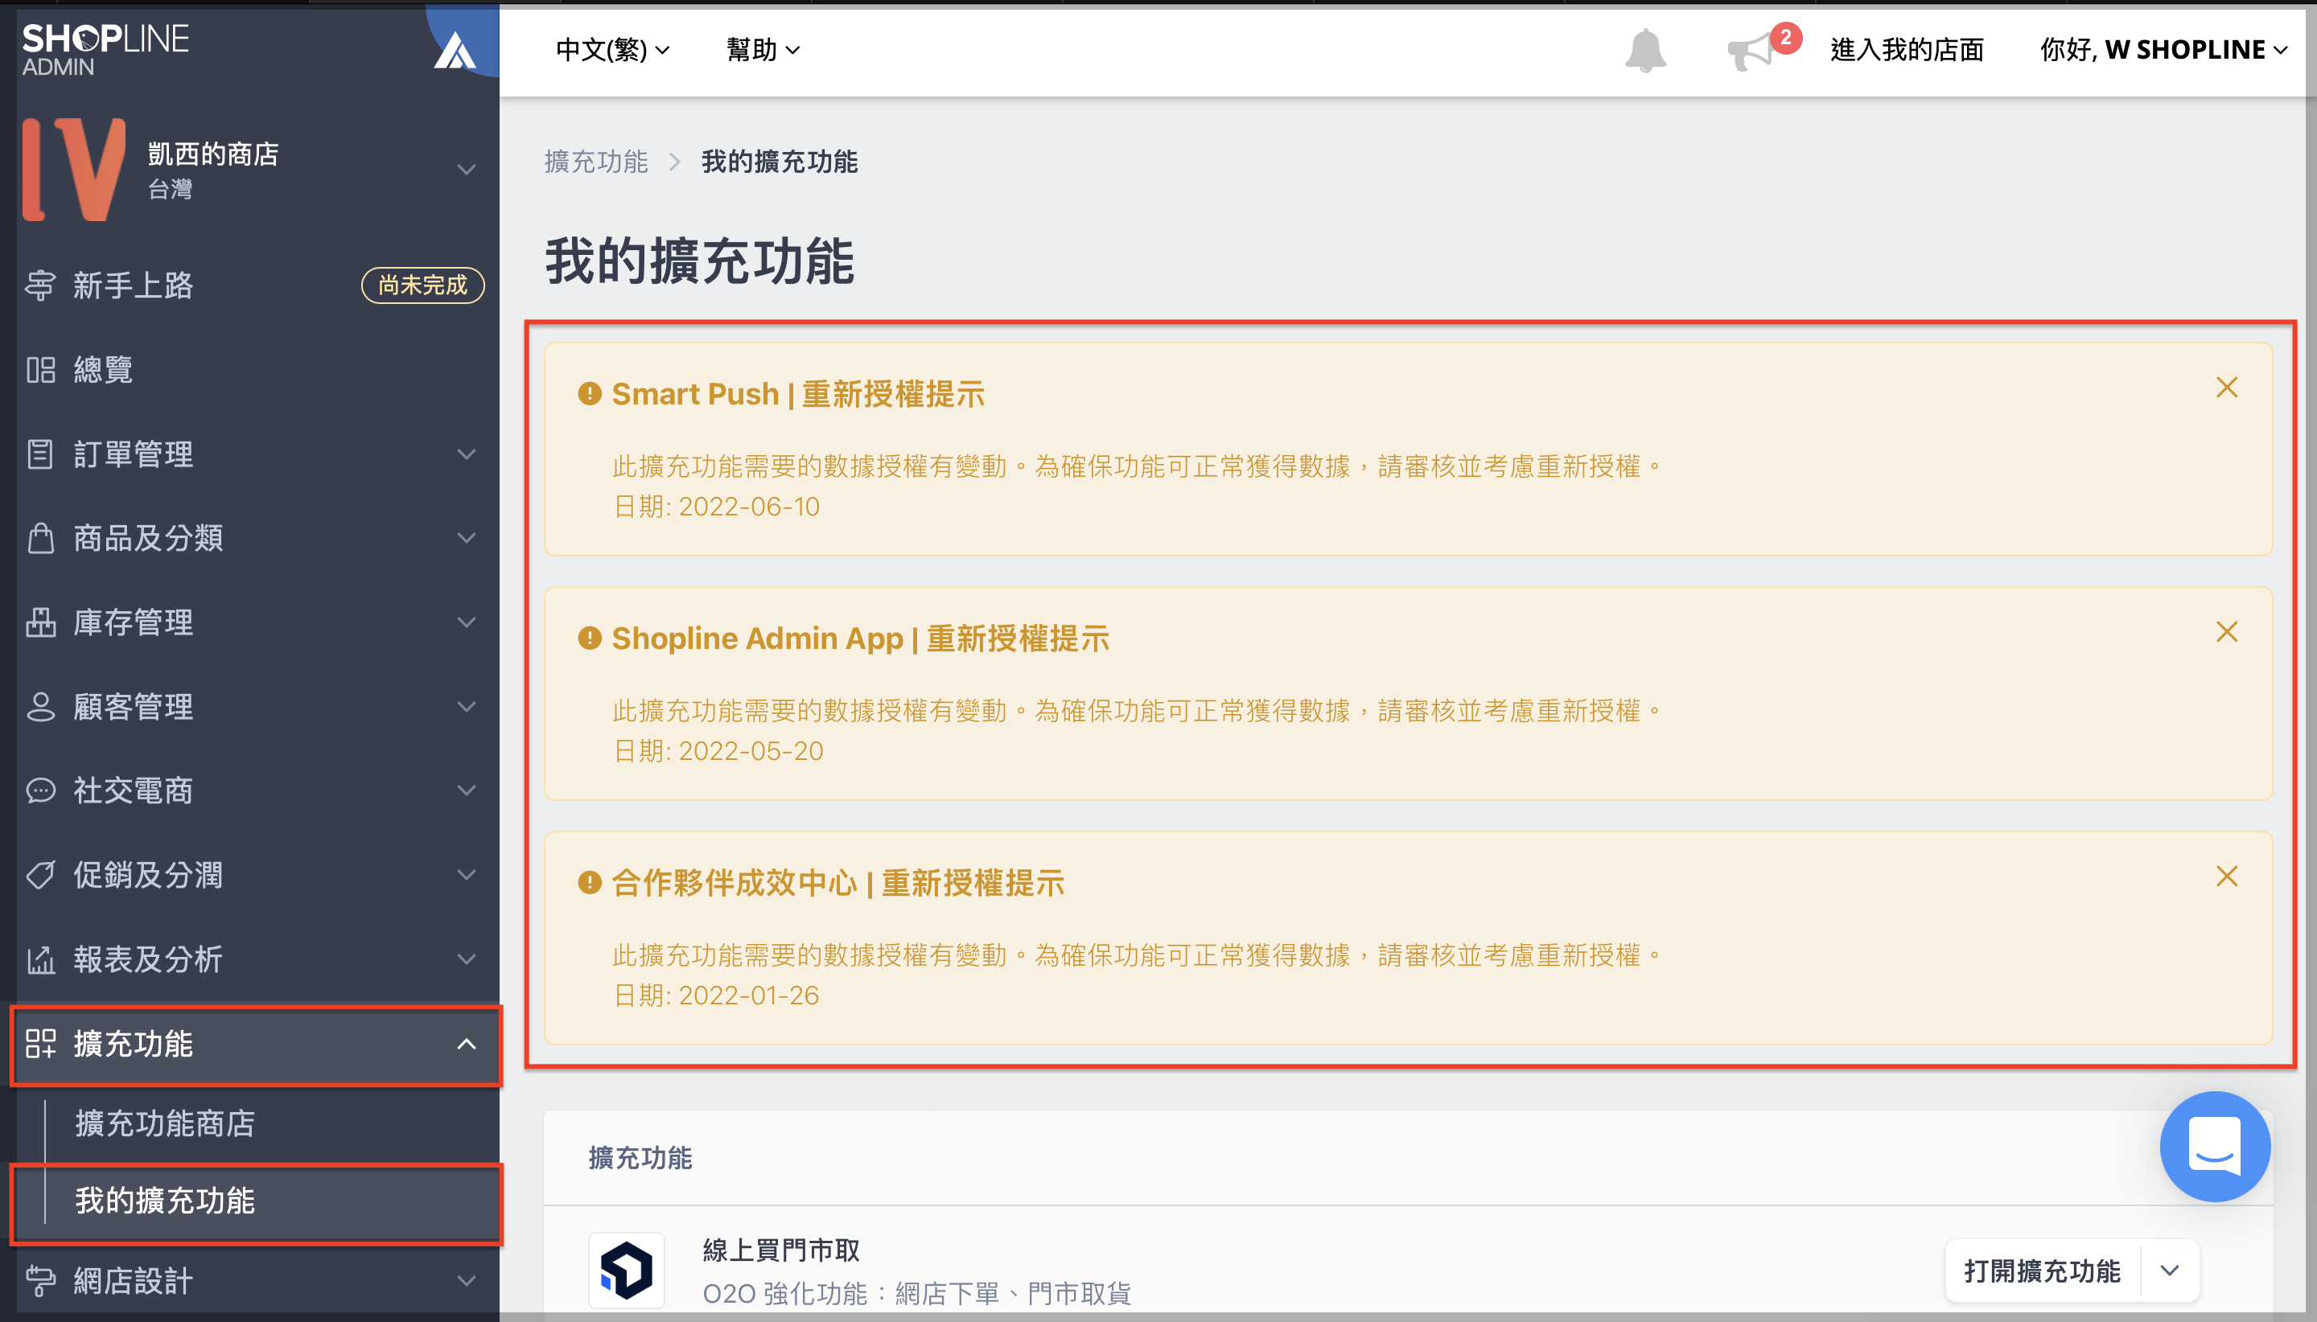Click the paint roller icon for 網店設計
The height and width of the screenshot is (1322, 2317).
(40, 1281)
